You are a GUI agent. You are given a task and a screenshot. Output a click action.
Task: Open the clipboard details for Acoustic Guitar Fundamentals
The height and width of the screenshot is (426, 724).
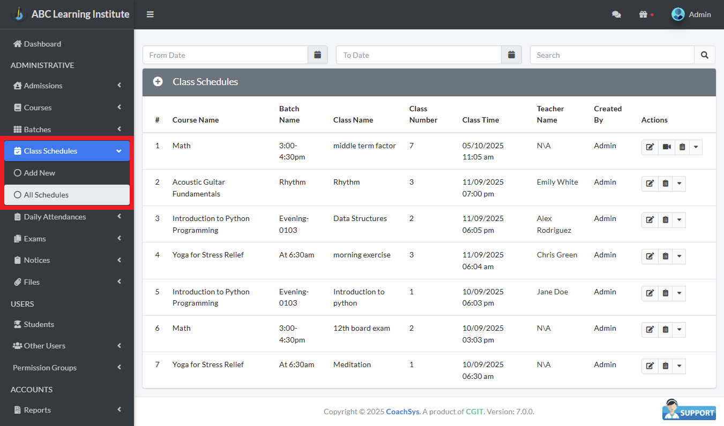(x=666, y=183)
